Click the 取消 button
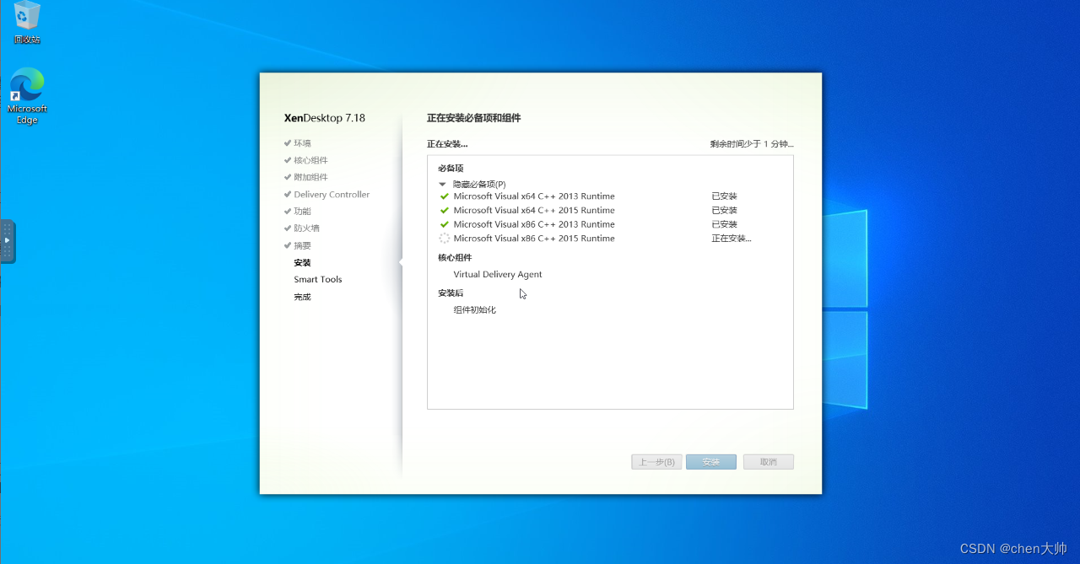The height and width of the screenshot is (564, 1080). tap(769, 462)
